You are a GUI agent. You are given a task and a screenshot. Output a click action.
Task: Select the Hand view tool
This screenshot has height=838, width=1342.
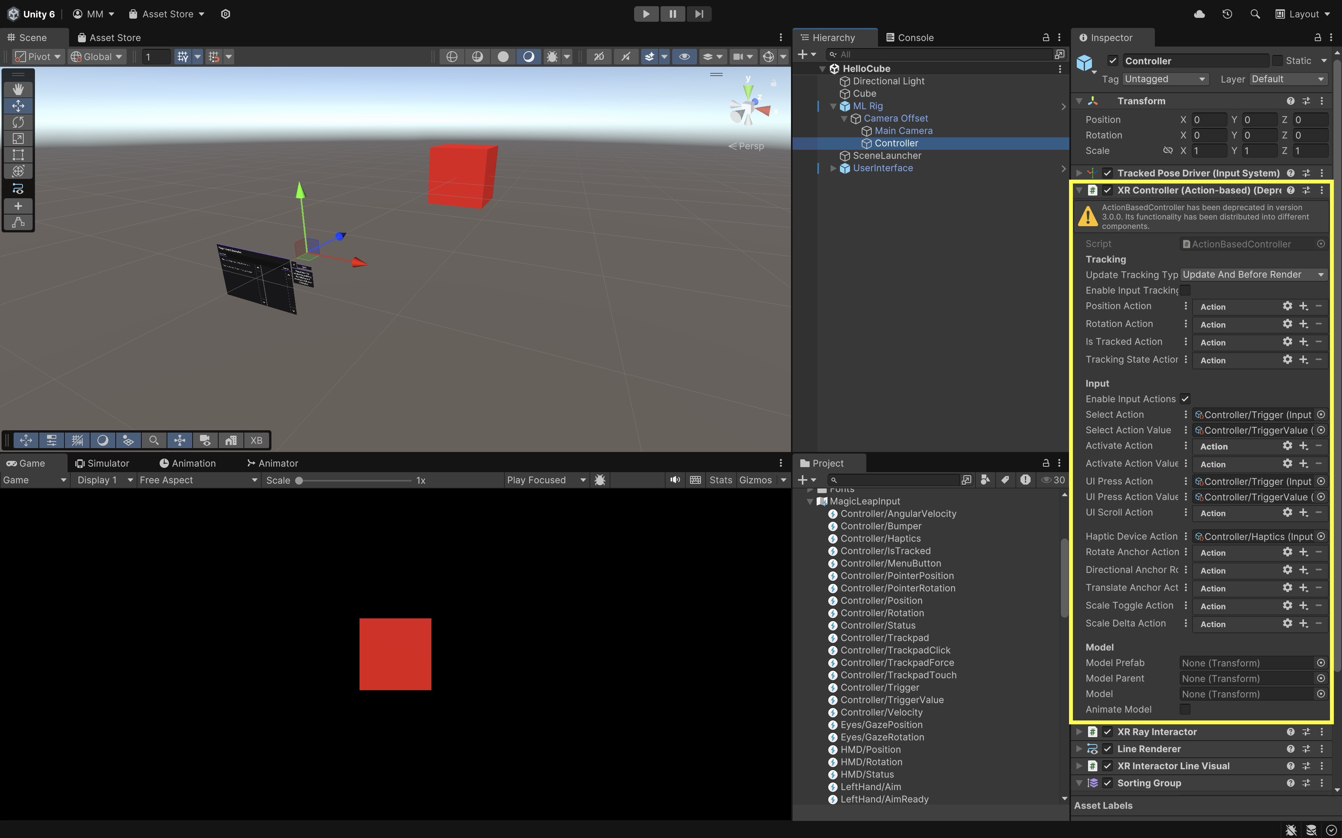(18, 89)
